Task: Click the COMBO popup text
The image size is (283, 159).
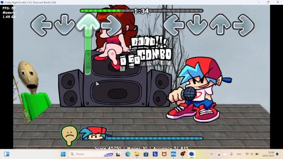Action: click(156, 54)
